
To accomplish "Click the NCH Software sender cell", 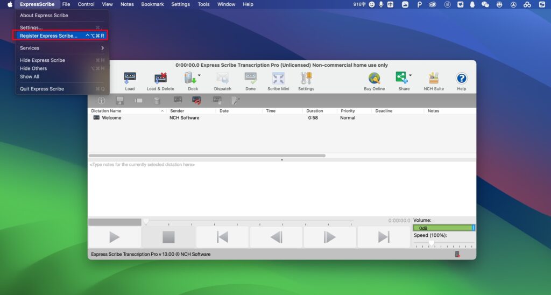I will (184, 118).
